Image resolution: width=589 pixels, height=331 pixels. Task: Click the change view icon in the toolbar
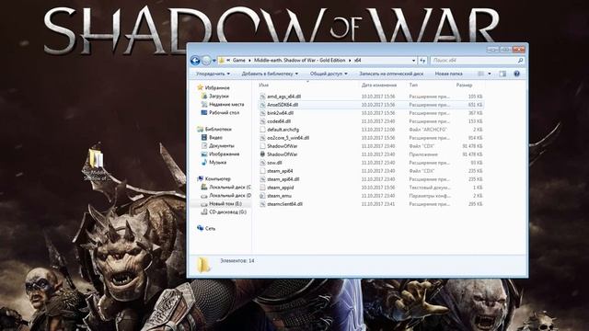(480, 74)
